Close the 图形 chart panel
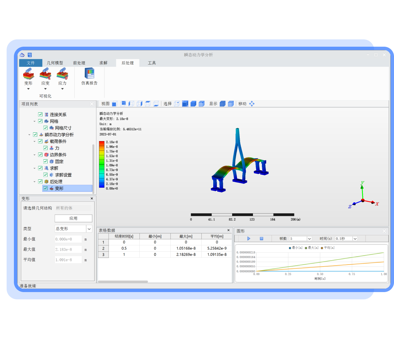Screen dimensions: 394x352 coord(384,231)
